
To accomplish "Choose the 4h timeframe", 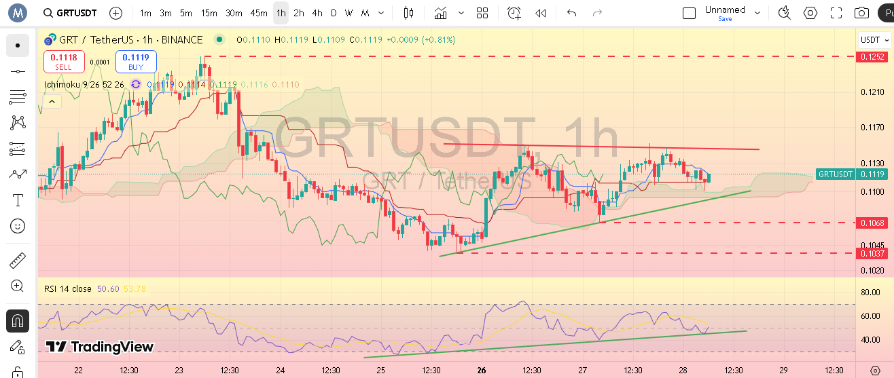I will pos(317,13).
